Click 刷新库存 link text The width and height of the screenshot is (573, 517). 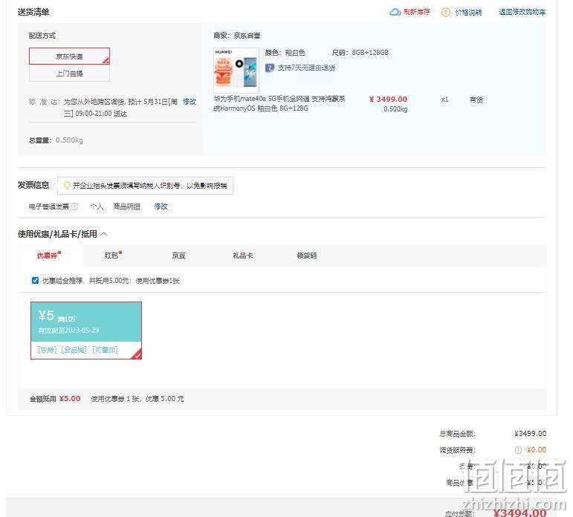tap(417, 12)
